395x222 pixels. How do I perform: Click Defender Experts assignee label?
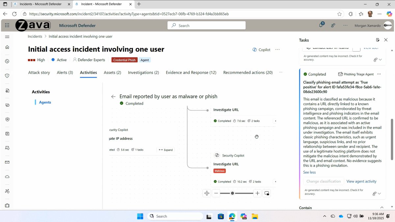(89, 60)
